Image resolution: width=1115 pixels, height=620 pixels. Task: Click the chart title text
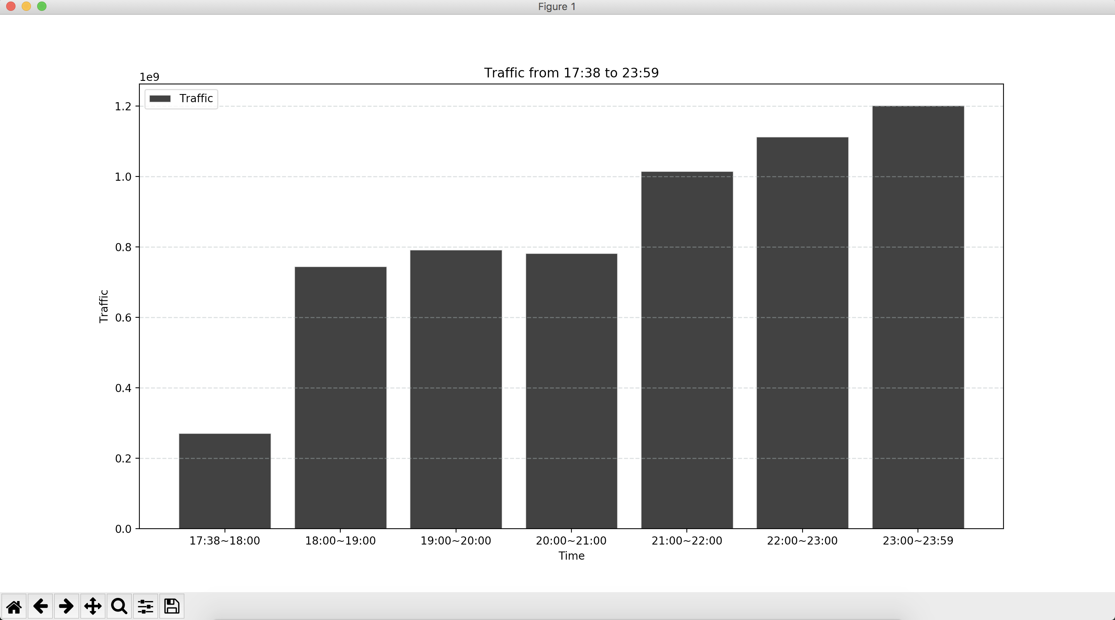click(571, 73)
